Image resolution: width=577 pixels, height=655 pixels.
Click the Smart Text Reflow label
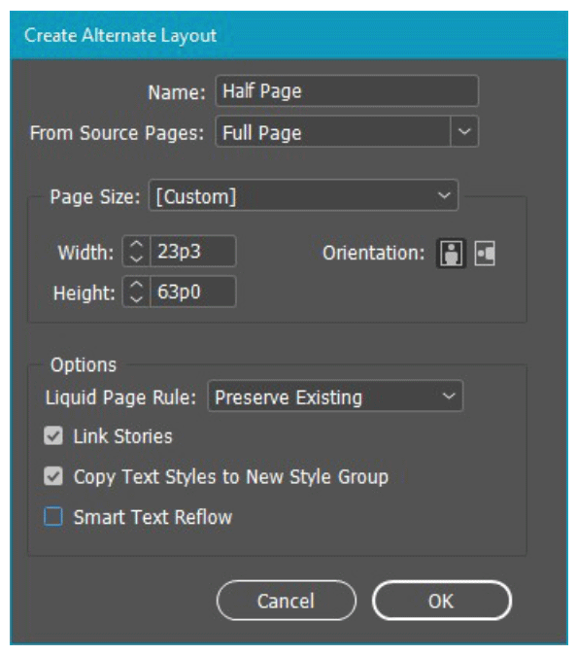point(153,517)
